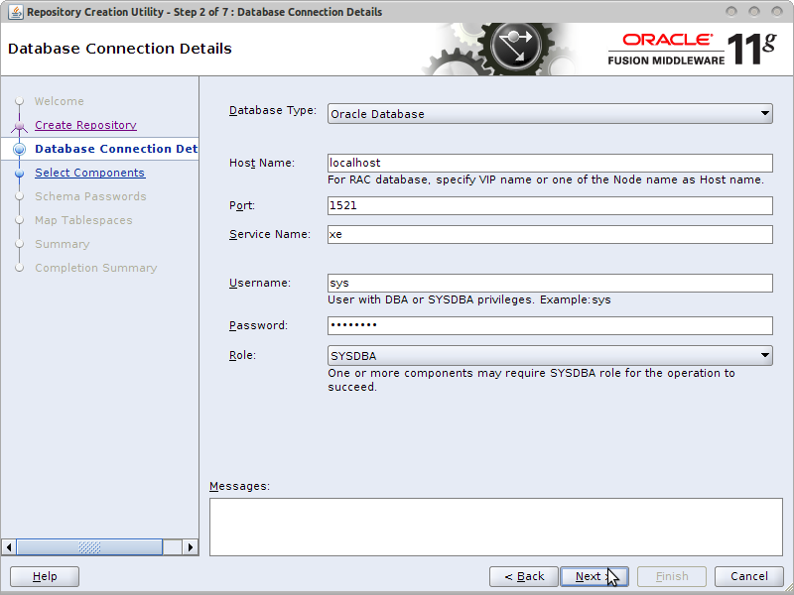Screen dimensions: 794x595
Task: Click the Select Components step bullet icon
Action: 19,173
